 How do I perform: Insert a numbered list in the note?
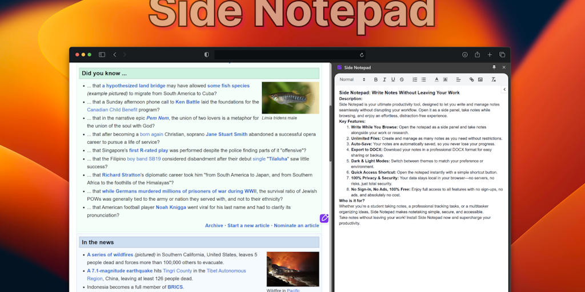(415, 79)
